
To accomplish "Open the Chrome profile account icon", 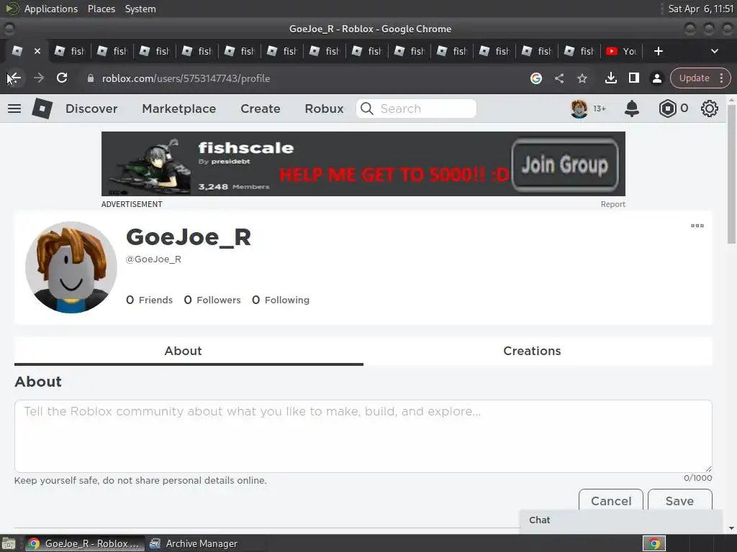I will [656, 78].
